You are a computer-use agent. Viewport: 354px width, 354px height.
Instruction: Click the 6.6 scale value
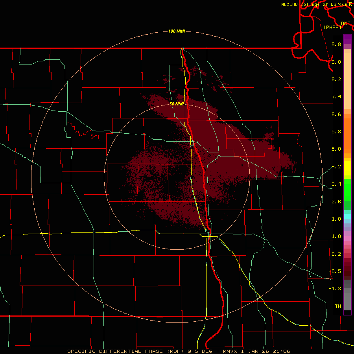(336, 114)
